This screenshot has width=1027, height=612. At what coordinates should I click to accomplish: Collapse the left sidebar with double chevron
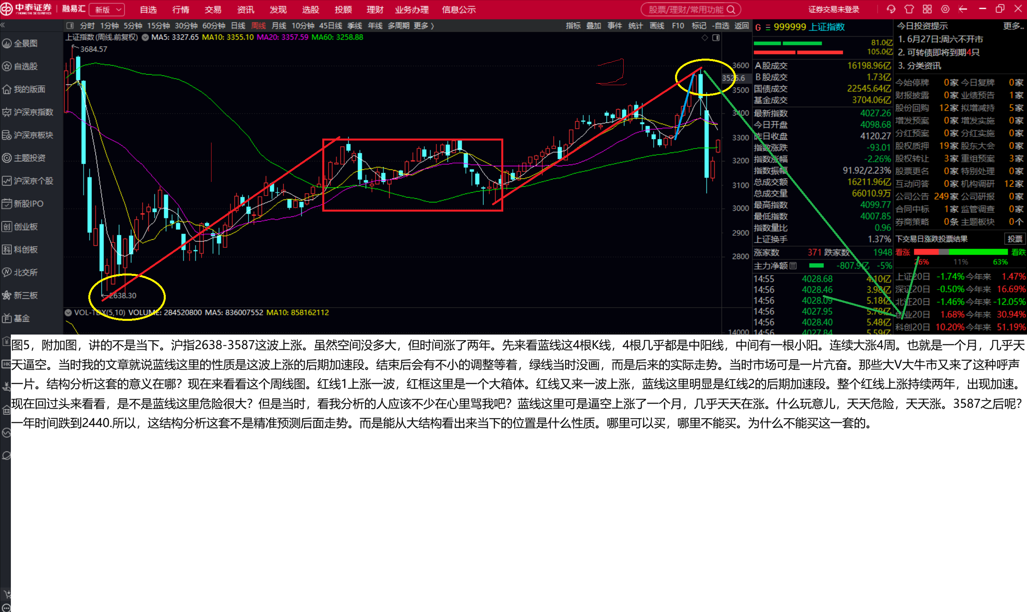point(3,25)
